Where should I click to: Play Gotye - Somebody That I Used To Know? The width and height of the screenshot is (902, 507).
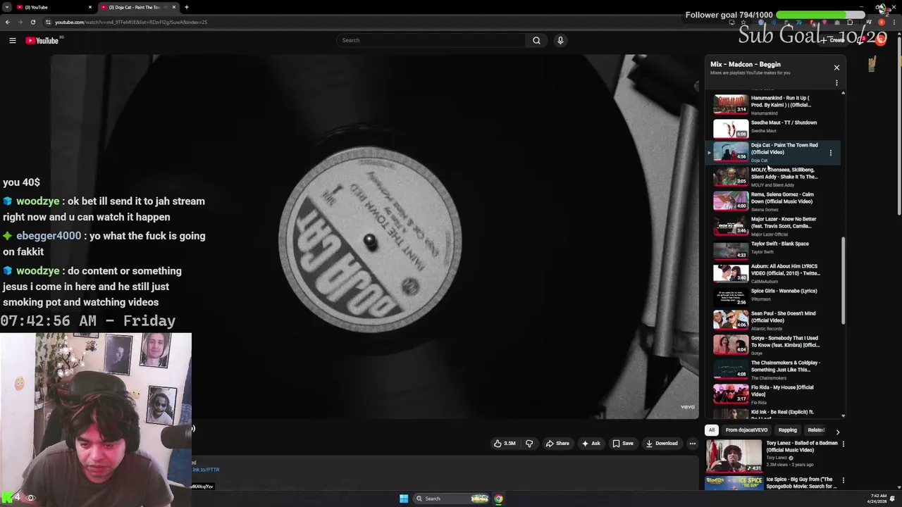click(774, 345)
